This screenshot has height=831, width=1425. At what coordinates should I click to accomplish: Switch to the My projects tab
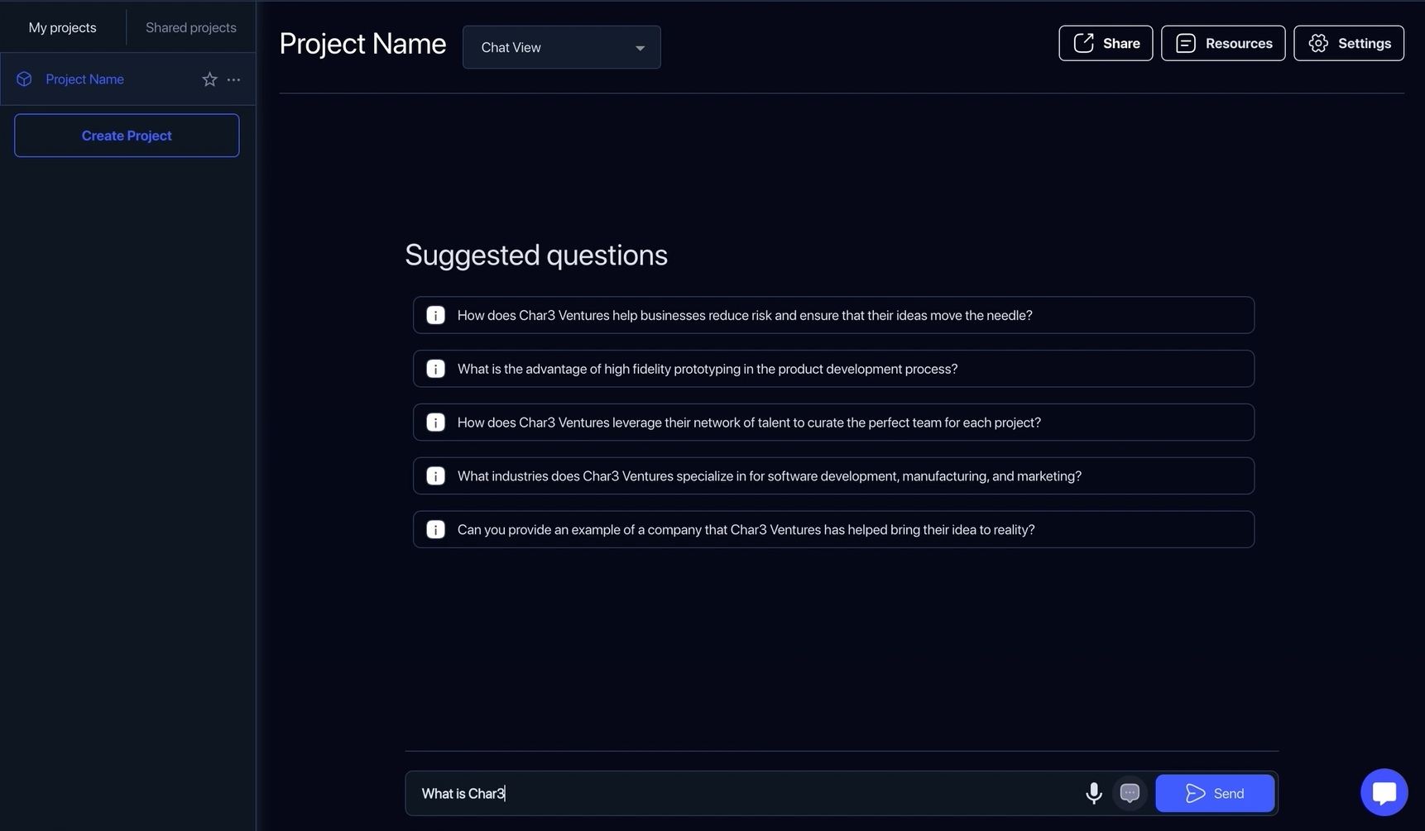(62, 27)
